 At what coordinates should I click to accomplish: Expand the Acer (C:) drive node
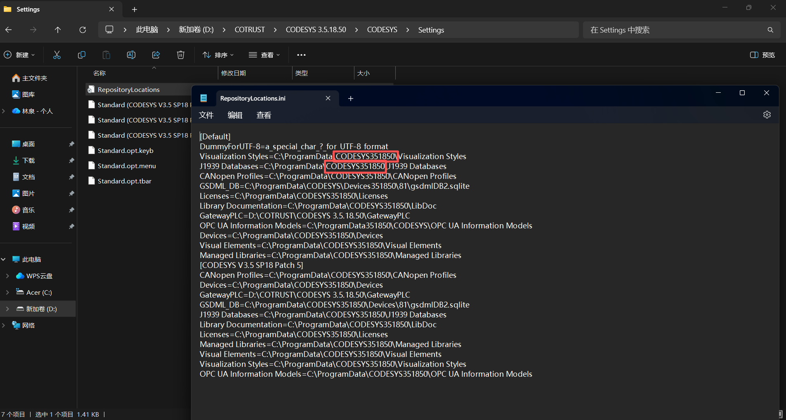[7, 292]
